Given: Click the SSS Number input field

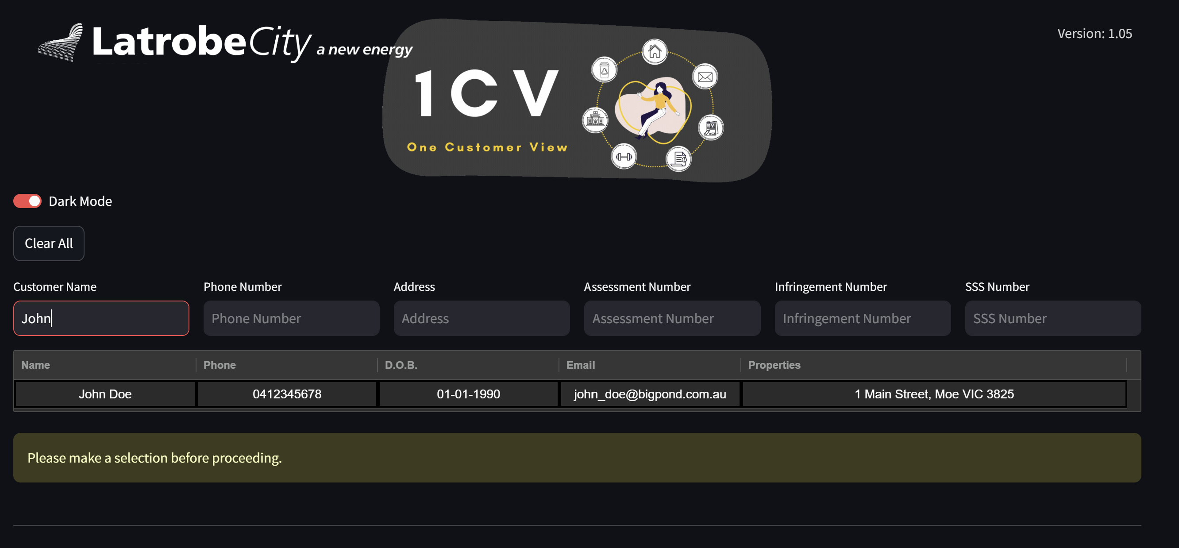Looking at the screenshot, I should [1053, 318].
